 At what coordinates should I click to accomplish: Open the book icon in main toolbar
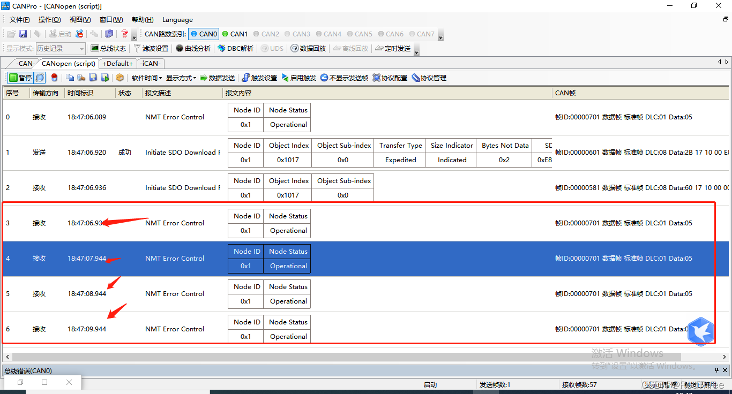point(109,34)
